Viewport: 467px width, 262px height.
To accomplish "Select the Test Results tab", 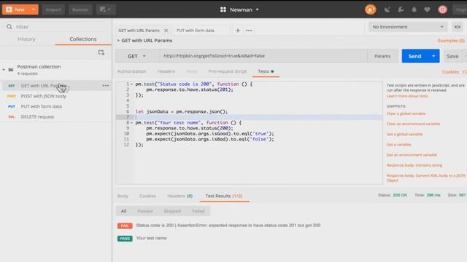I will click(224, 196).
